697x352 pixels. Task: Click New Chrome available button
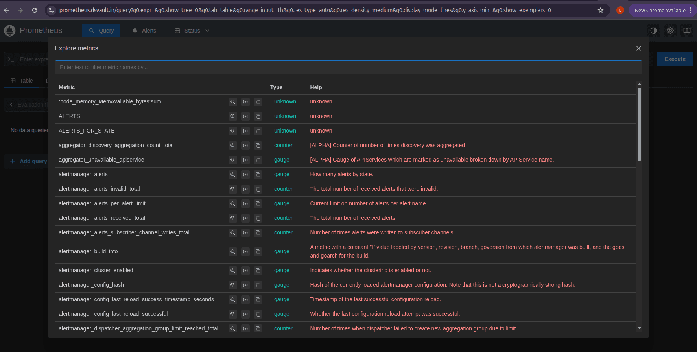click(x=660, y=10)
